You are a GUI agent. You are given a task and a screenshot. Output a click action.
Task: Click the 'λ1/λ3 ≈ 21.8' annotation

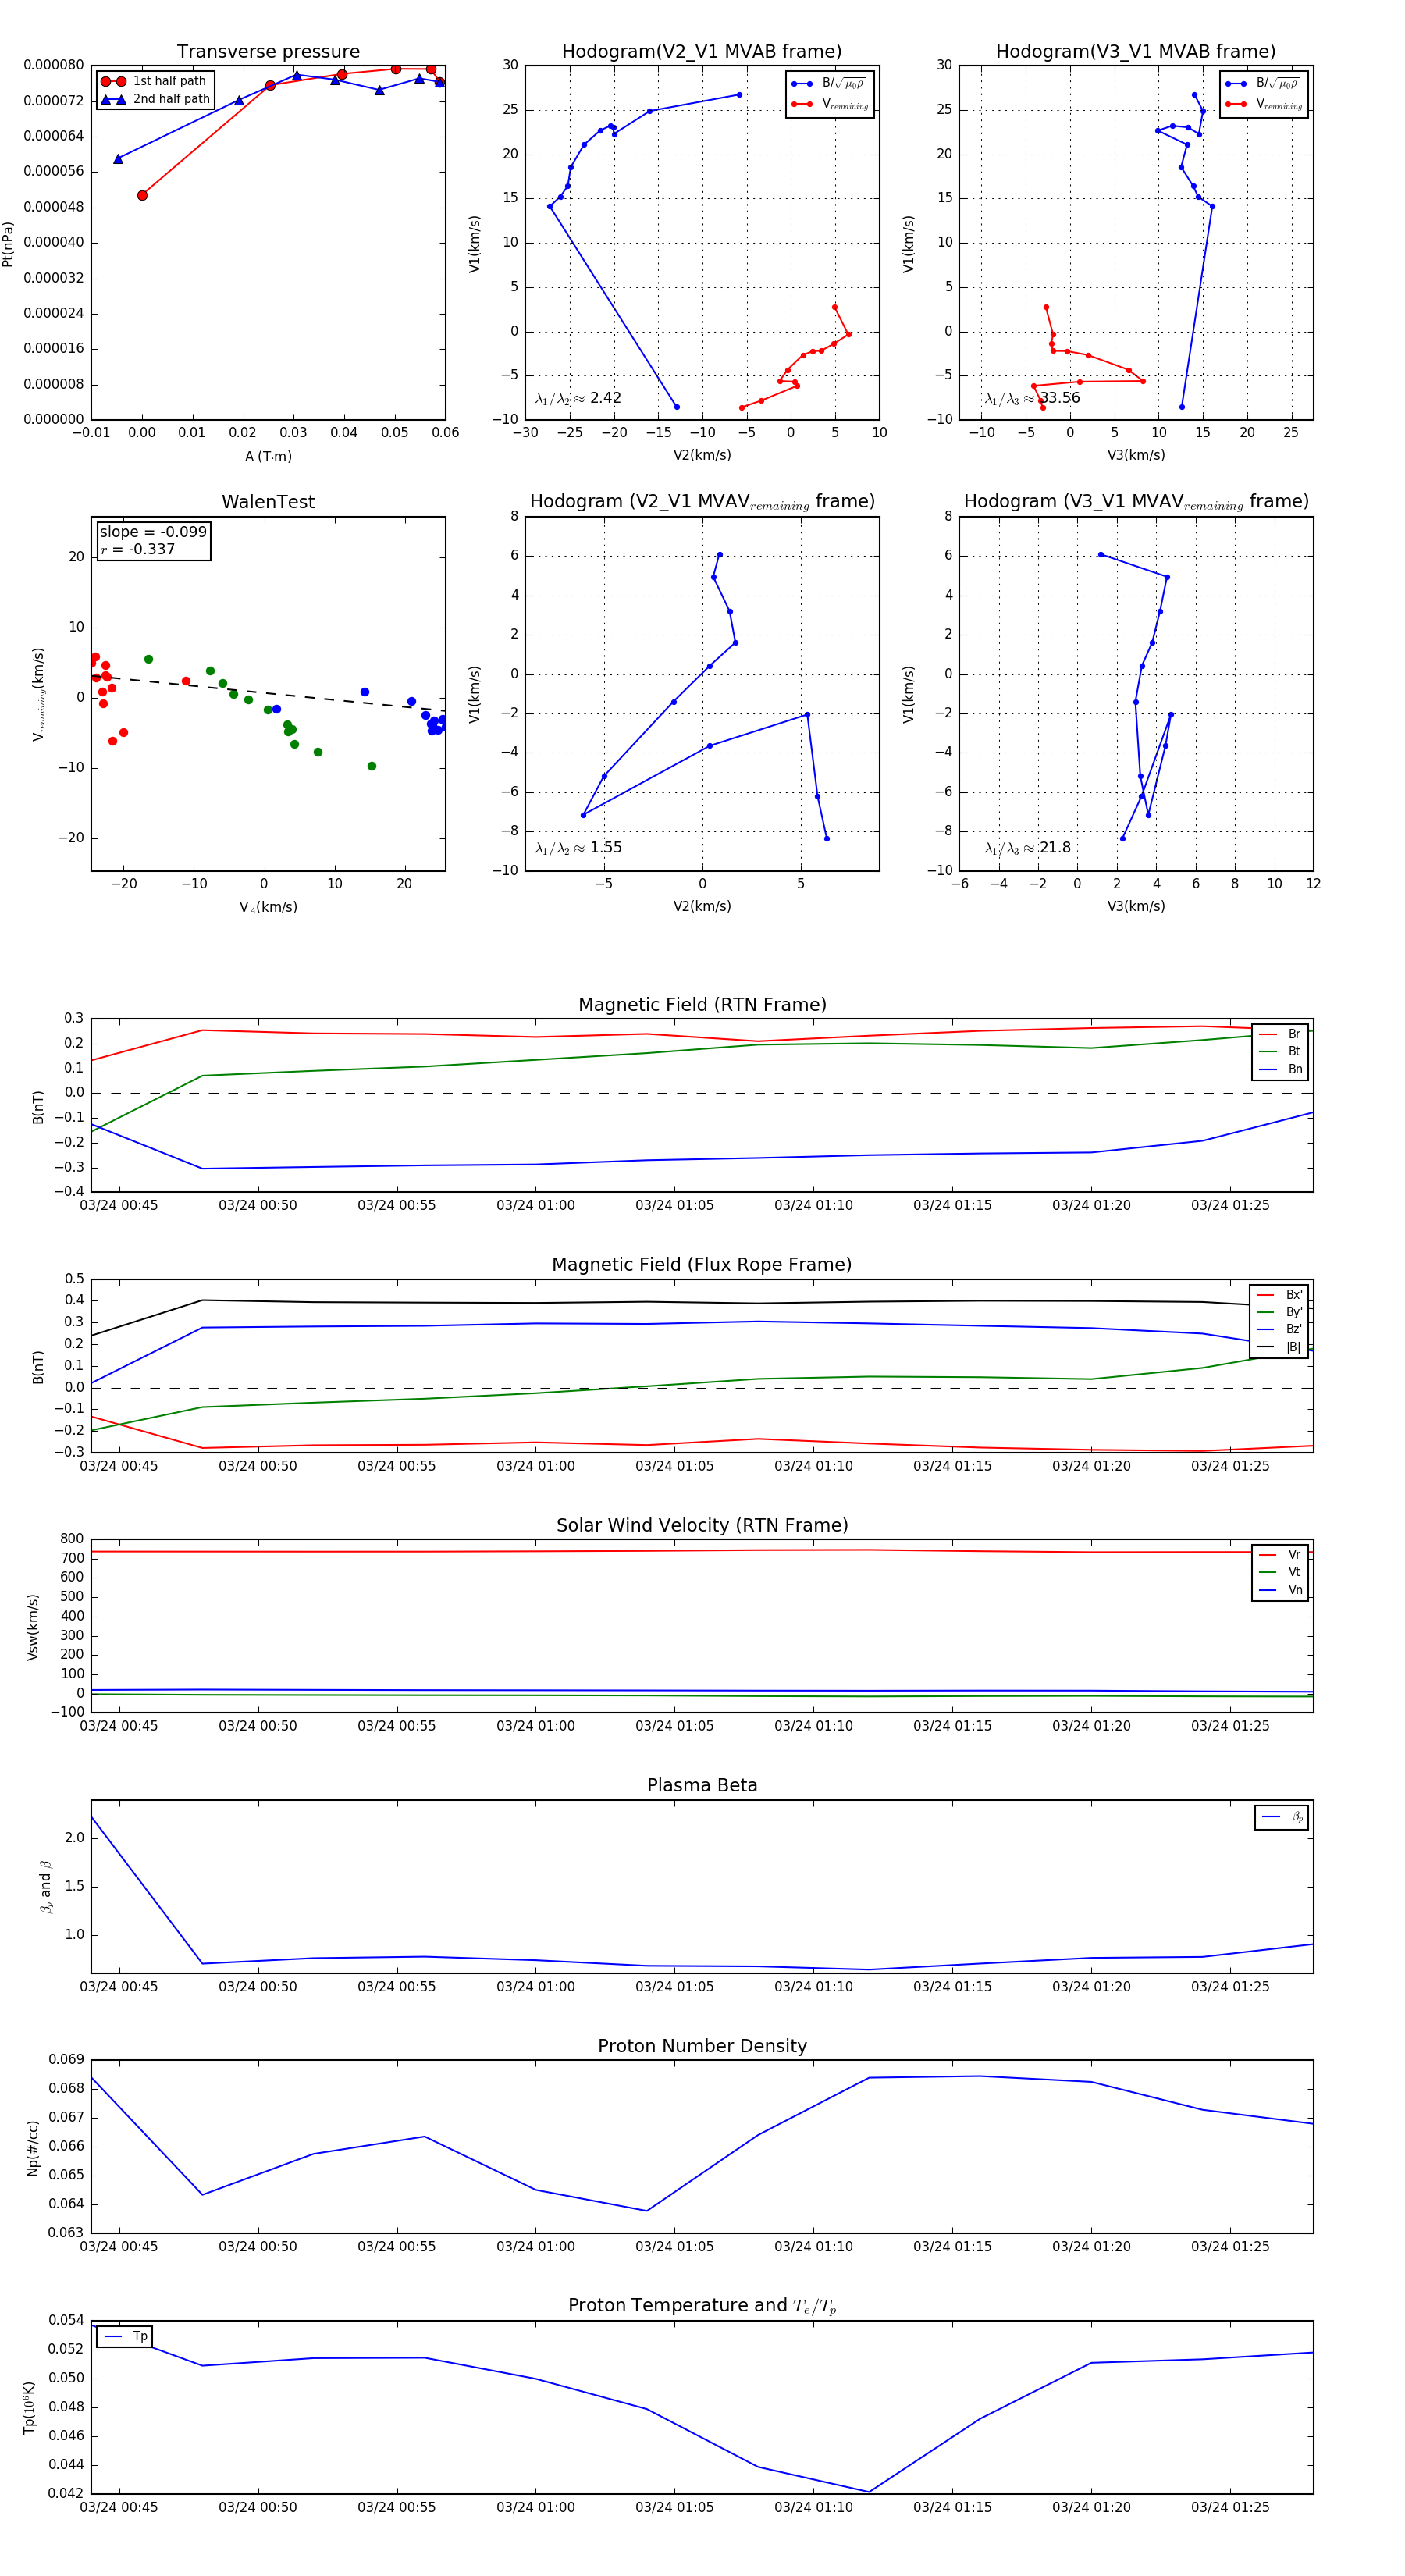point(1028,848)
